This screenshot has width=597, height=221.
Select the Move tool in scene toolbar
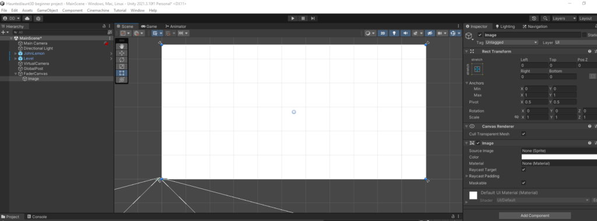(x=122, y=53)
